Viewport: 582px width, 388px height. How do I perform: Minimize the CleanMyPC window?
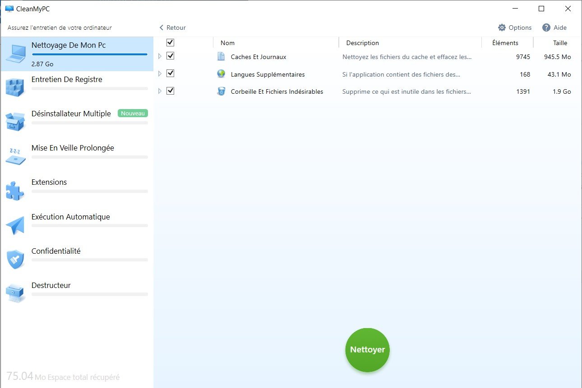(515, 9)
